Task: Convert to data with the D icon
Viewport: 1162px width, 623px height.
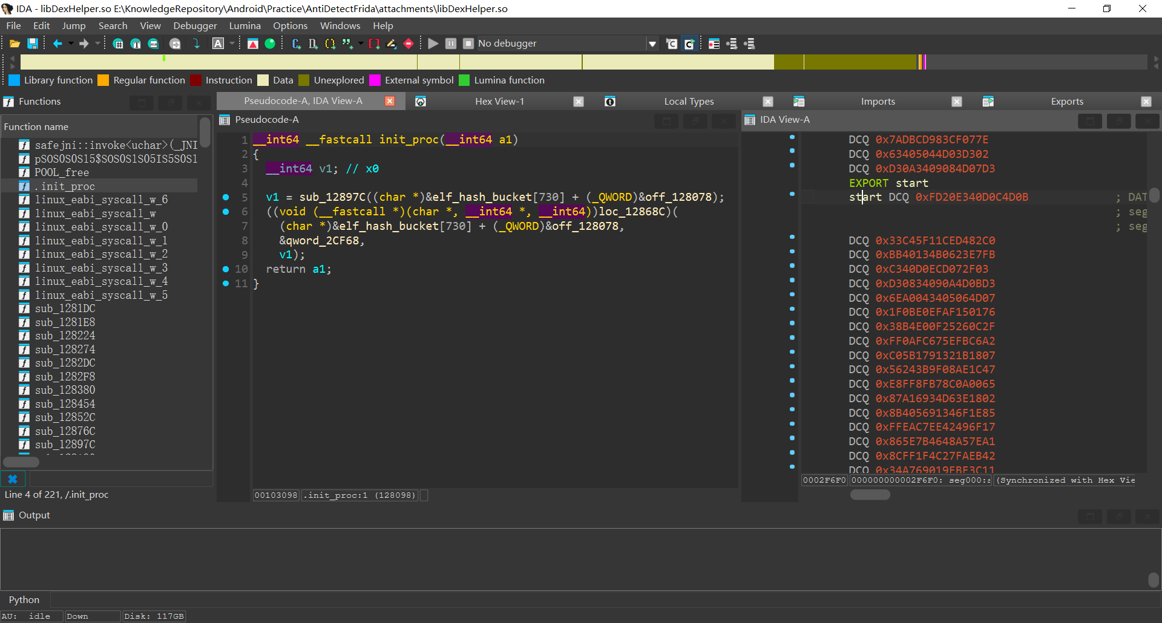Action: [313, 44]
